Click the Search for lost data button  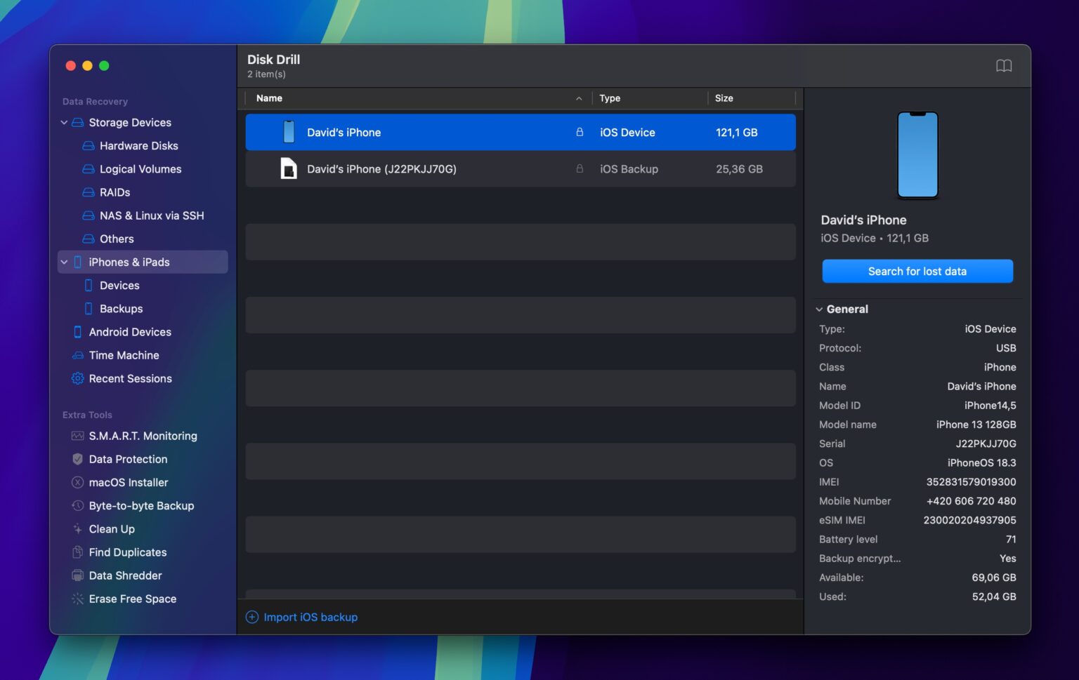917,271
